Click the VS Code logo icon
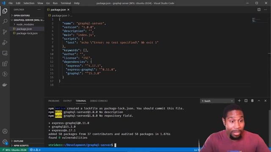 tap(4, 3)
